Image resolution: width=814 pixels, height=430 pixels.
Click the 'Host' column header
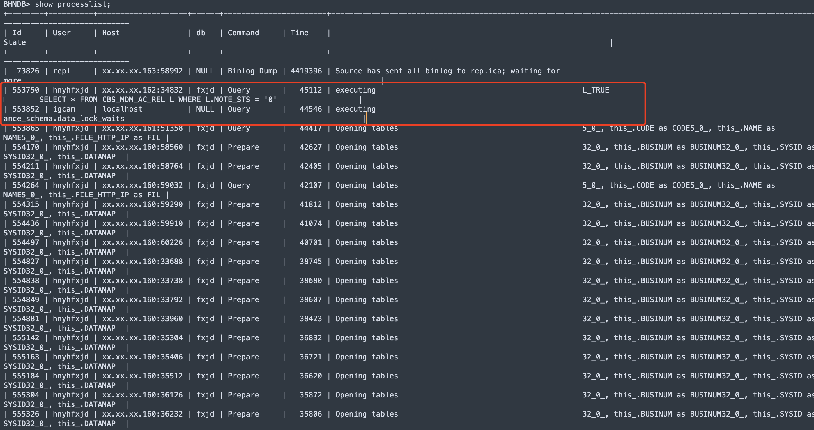point(111,33)
